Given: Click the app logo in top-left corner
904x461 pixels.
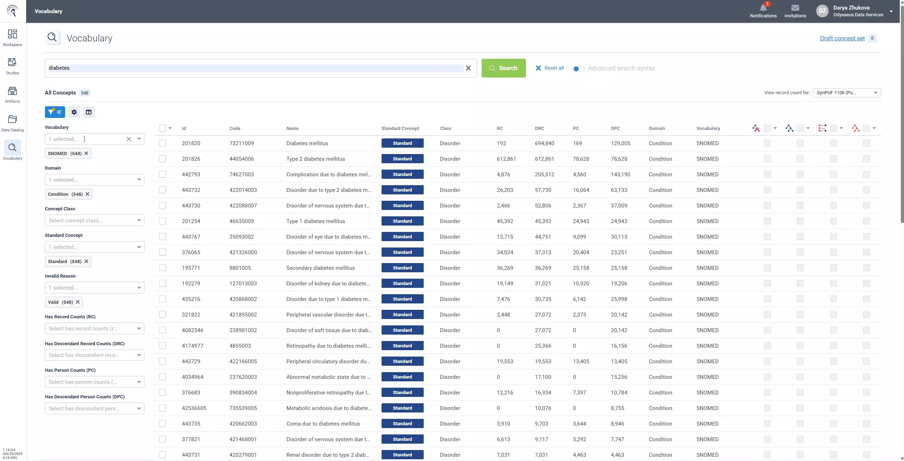Looking at the screenshot, I should [x=13, y=11].
